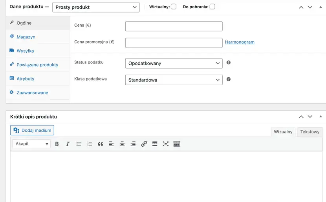Viewport: 326px width, 202px height.
Task: Align text center
Action: tap(122, 144)
